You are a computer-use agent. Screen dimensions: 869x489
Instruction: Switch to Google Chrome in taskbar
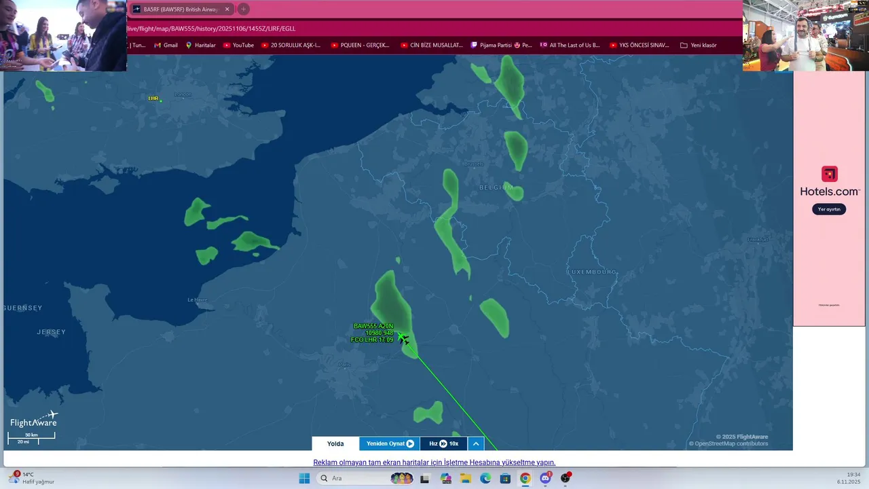pos(525,478)
